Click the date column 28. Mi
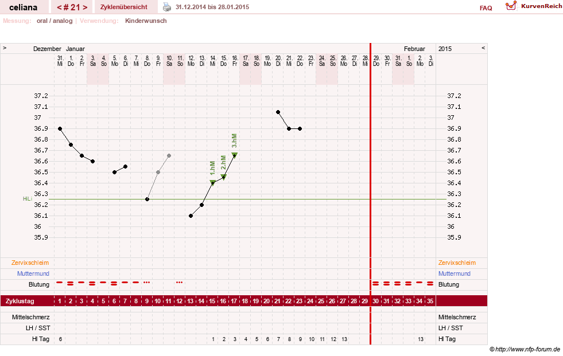563x356 pixels. point(365,61)
